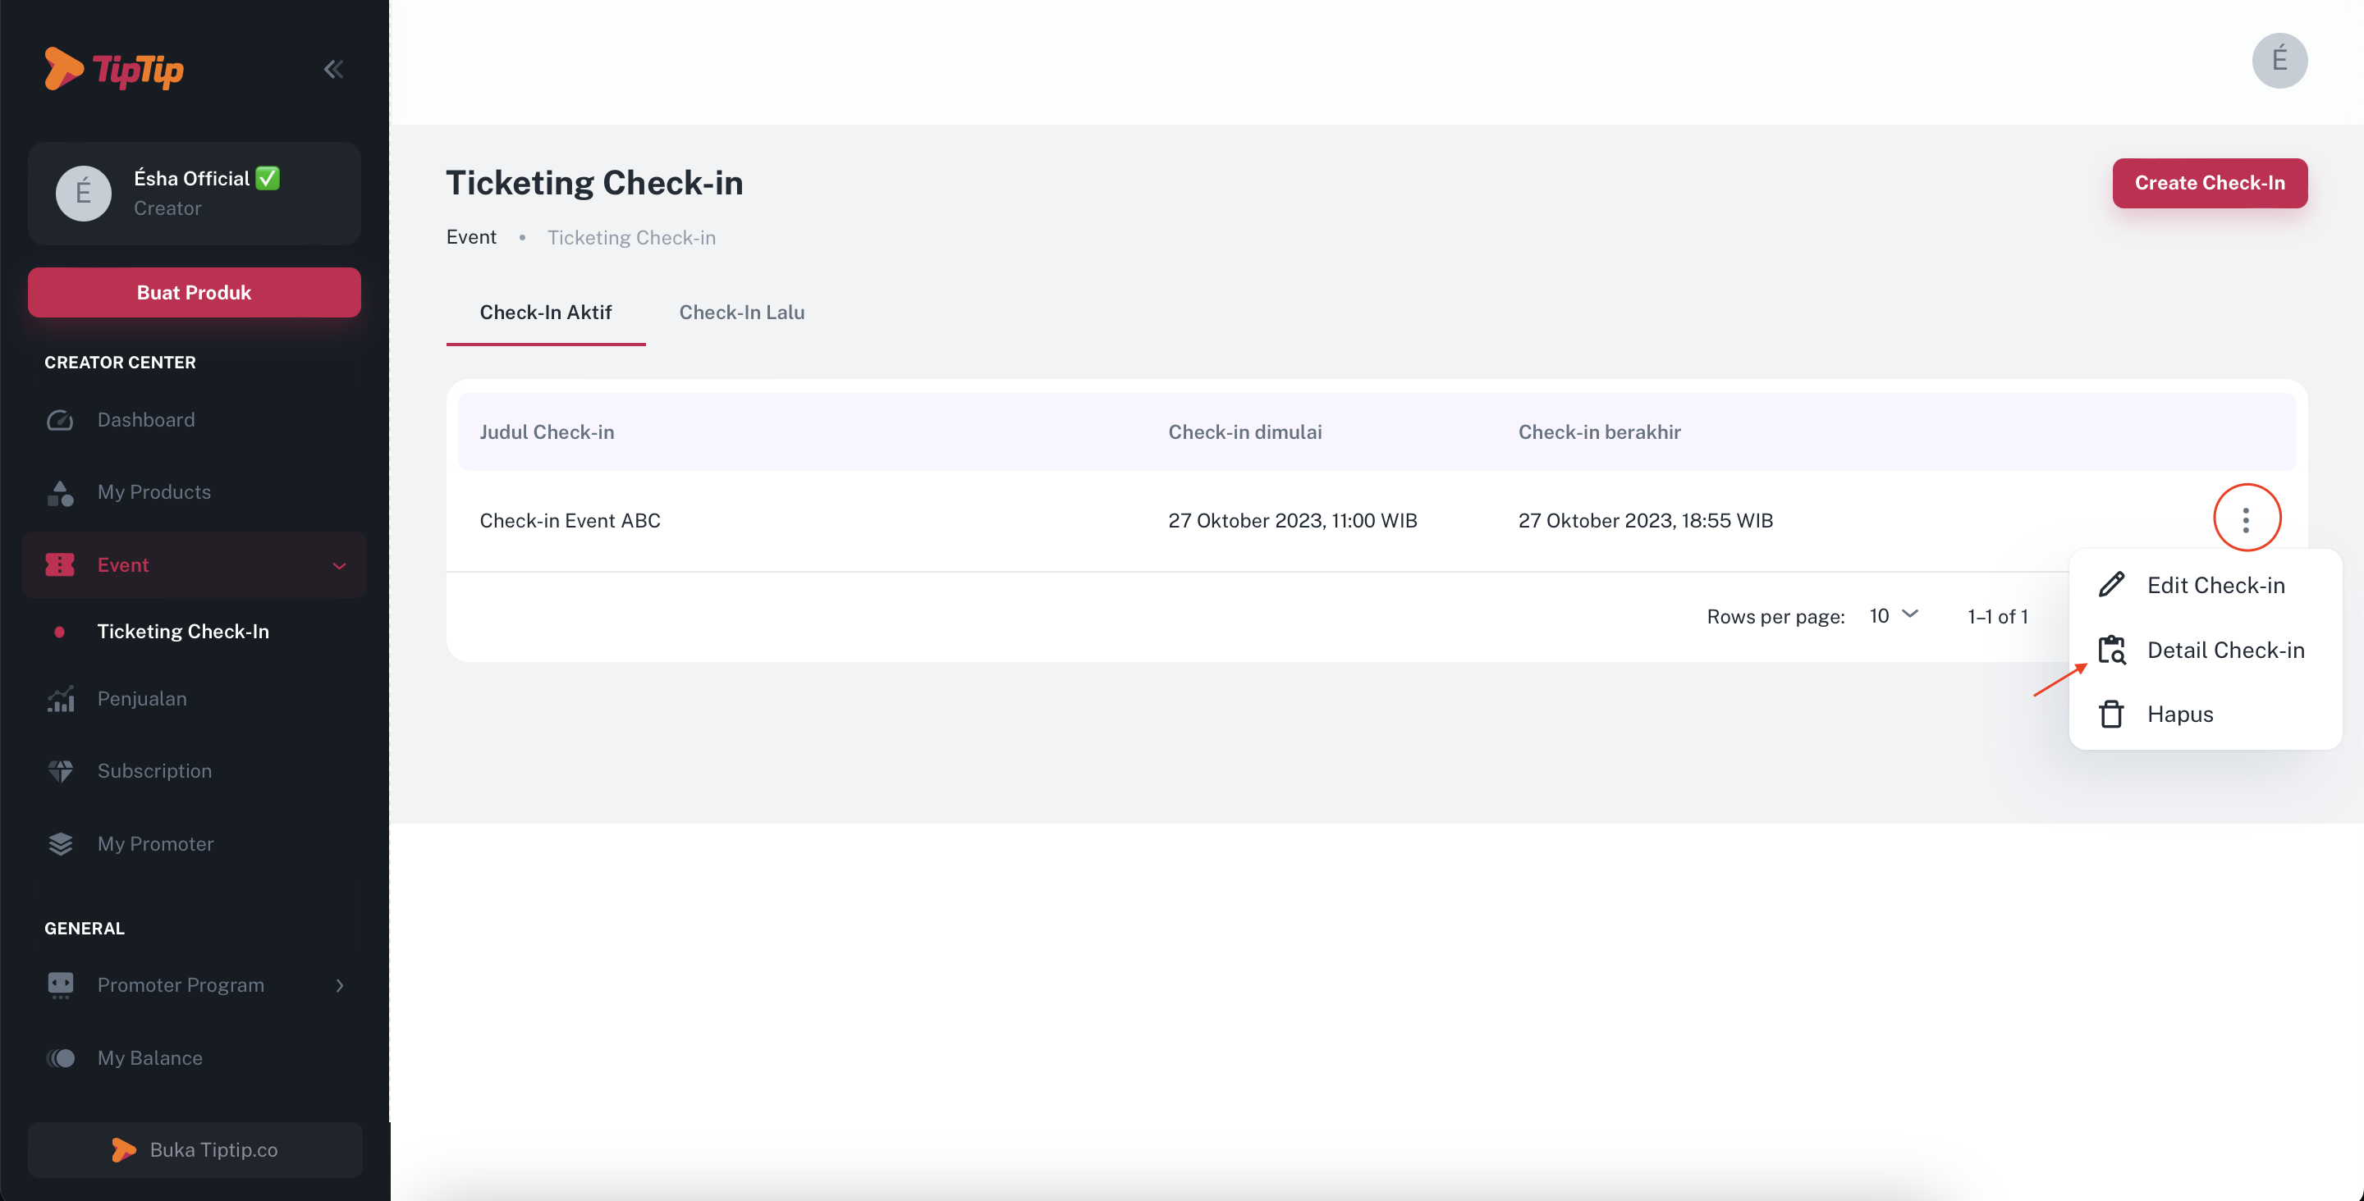The width and height of the screenshot is (2364, 1201).
Task: Click the Event breadcrumb link
Action: tap(471, 237)
